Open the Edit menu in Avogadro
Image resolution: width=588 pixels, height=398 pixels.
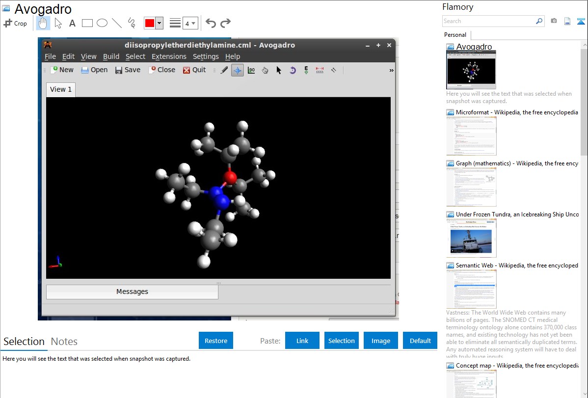(x=68, y=56)
